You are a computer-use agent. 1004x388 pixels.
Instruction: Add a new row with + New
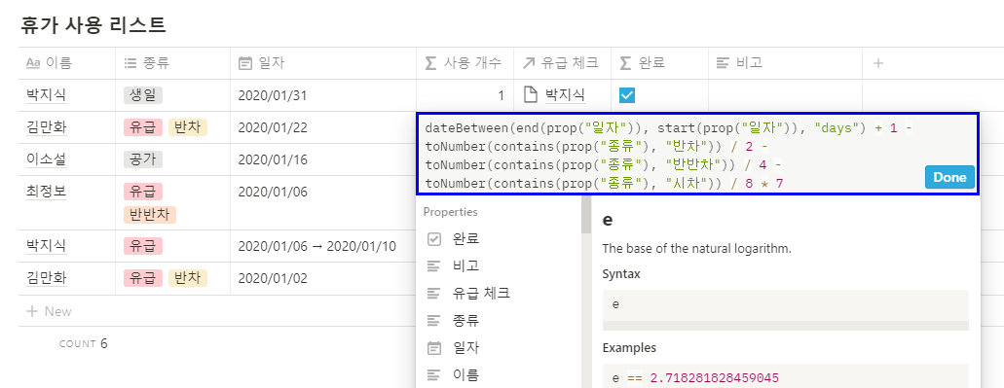[x=50, y=311]
